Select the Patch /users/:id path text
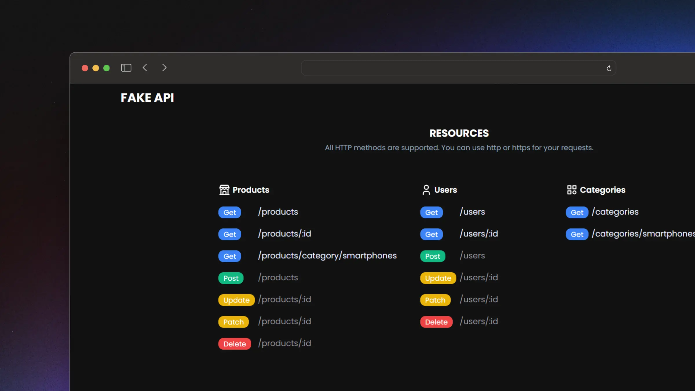Screen dimensions: 695x391 (479, 299)
